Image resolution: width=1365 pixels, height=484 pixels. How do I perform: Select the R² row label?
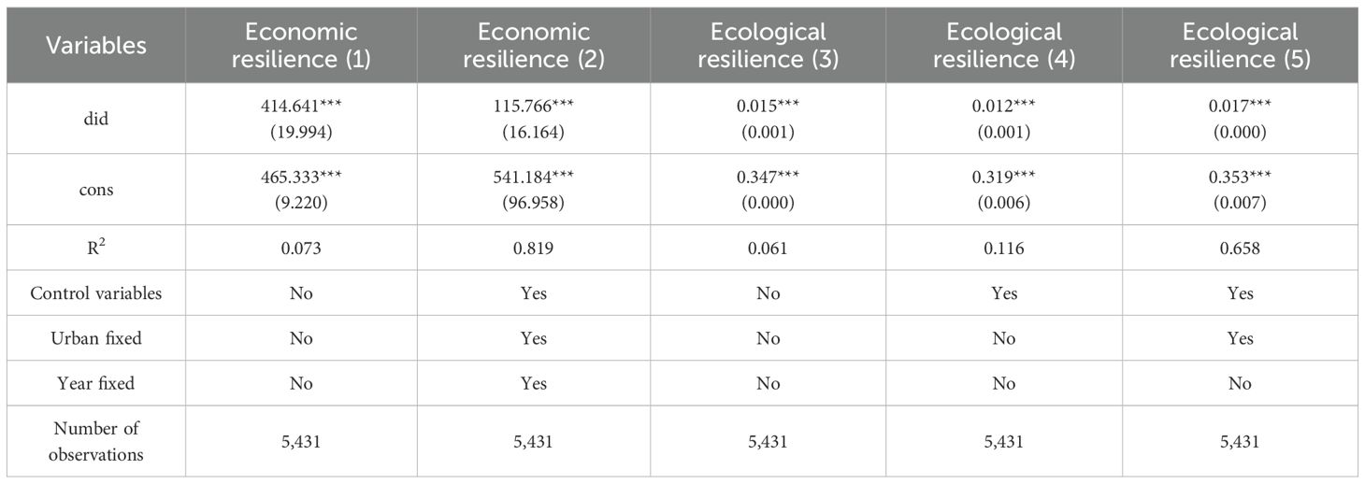coord(95,249)
